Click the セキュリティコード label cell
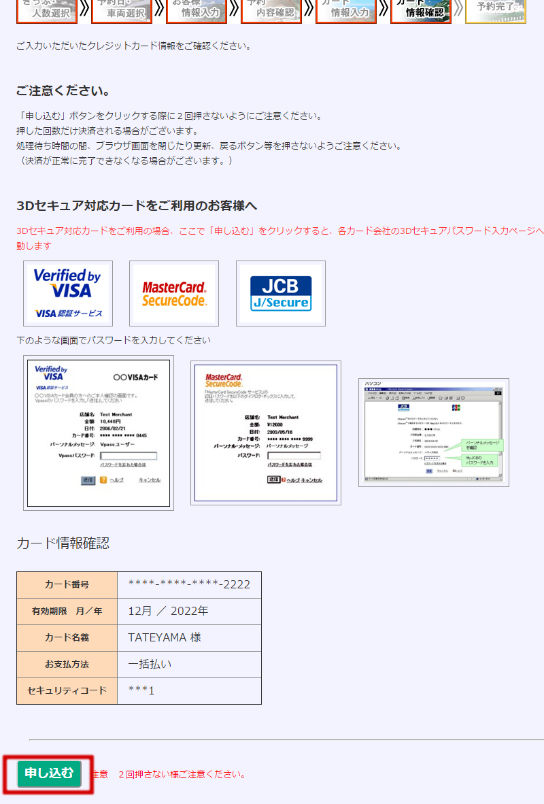544x804 pixels. (67, 690)
